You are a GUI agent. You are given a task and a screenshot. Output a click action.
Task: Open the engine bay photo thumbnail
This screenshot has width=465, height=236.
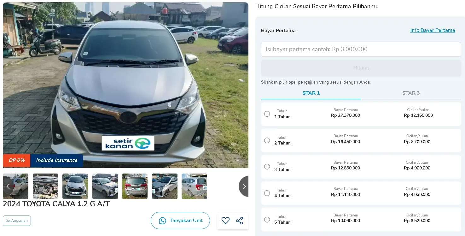(x=45, y=186)
